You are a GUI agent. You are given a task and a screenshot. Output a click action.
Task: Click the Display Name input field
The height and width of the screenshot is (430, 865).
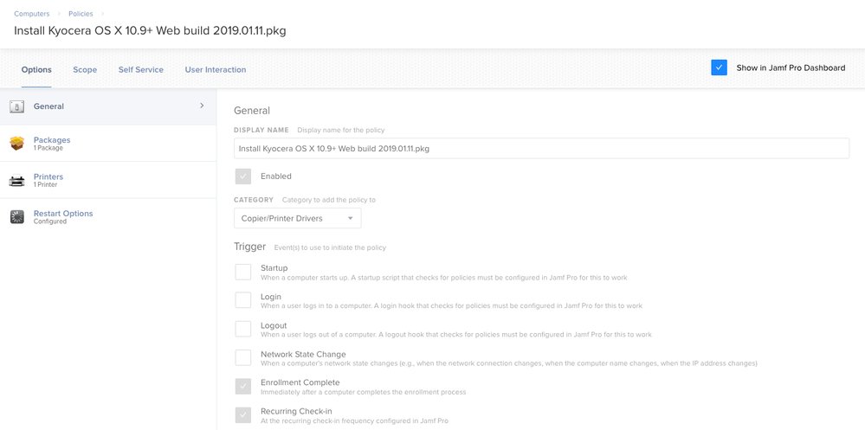tap(542, 148)
